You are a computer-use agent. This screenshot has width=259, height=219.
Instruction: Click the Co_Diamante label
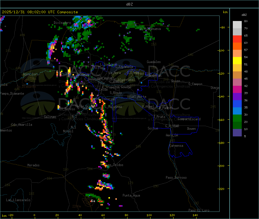pyautogui.click(x=26, y=87)
